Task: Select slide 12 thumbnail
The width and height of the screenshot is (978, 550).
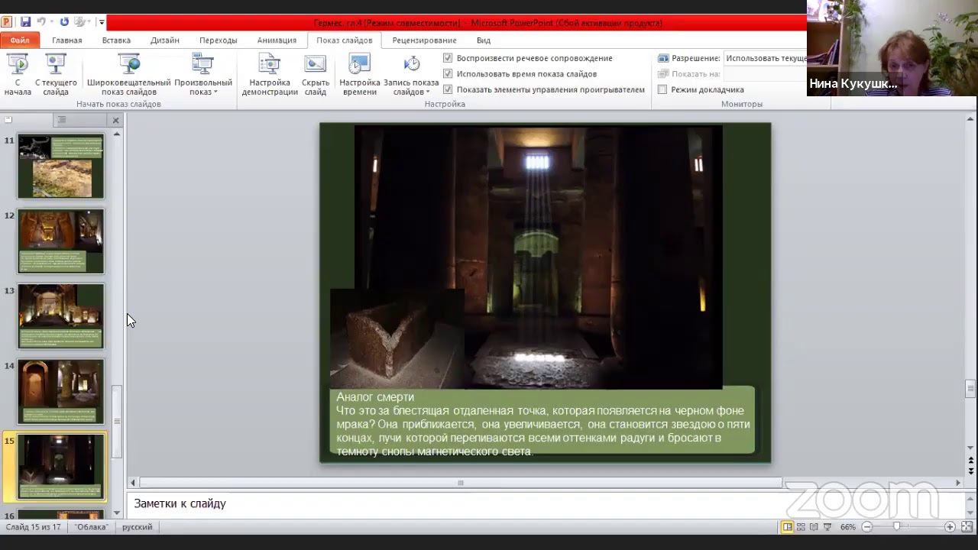Action: (60, 241)
